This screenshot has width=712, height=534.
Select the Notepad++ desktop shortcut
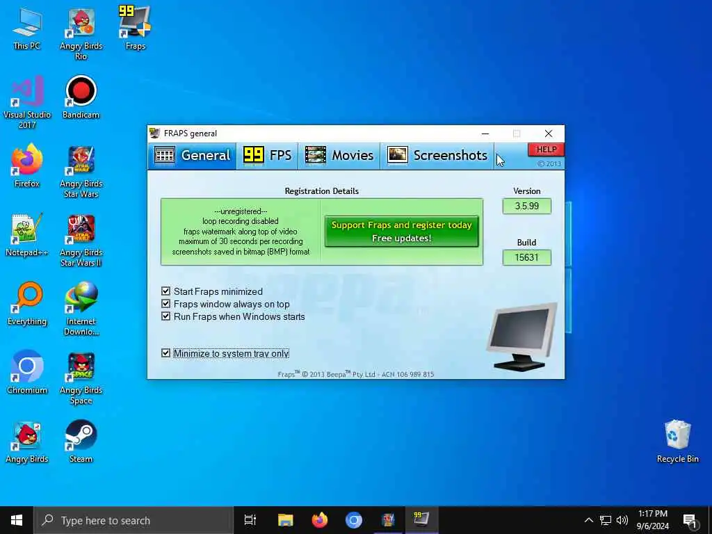click(27, 235)
